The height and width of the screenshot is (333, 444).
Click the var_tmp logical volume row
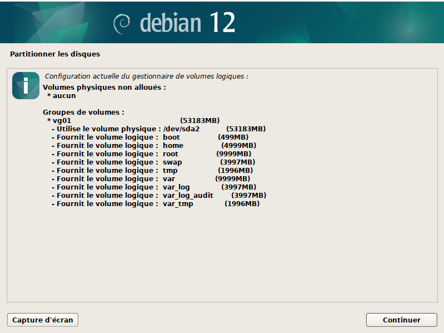pos(156,204)
